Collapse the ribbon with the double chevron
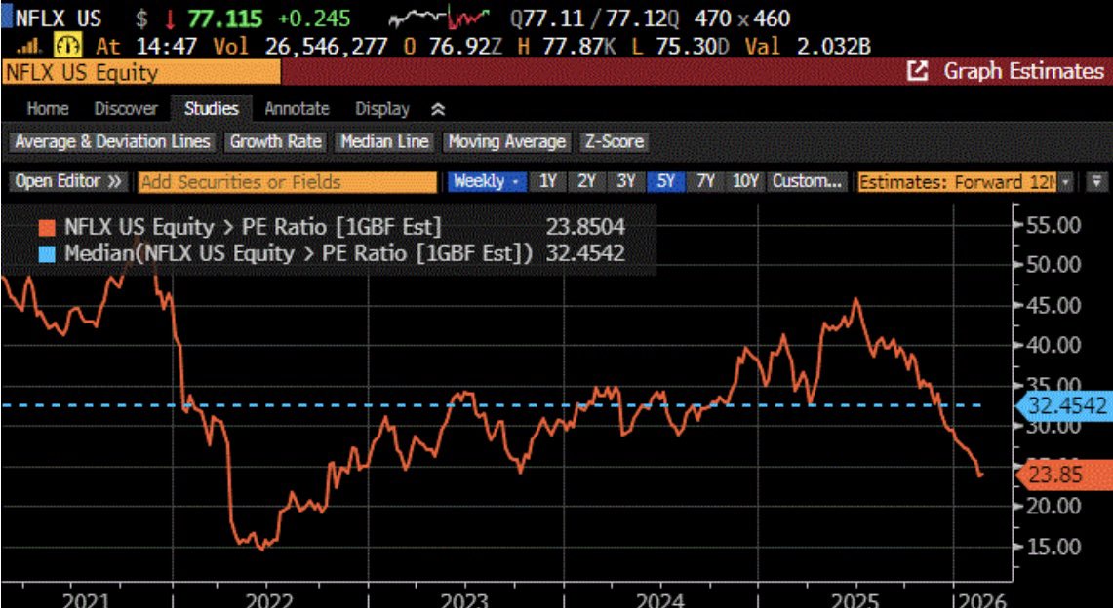 tap(438, 109)
